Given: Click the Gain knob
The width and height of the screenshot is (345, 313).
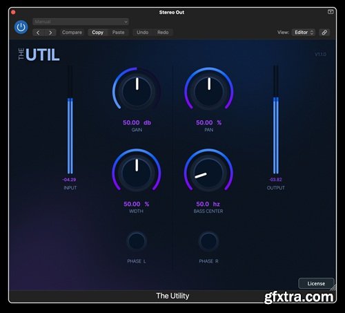Looking at the screenshot, I should [137, 91].
